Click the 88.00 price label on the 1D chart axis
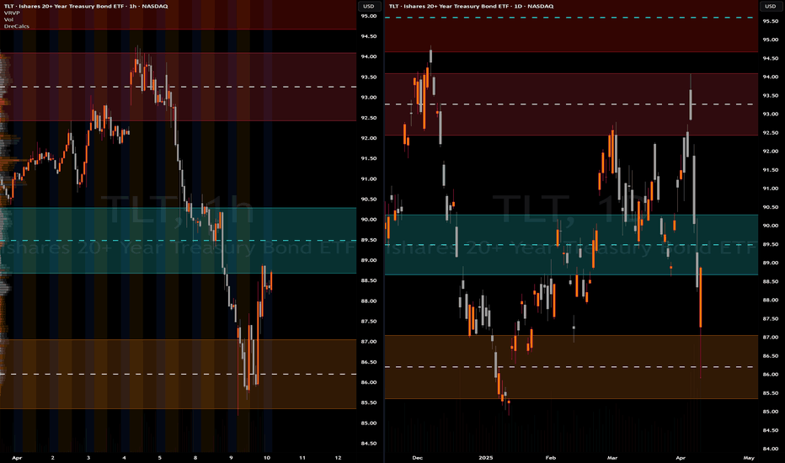785x463 pixels. (x=771, y=300)
